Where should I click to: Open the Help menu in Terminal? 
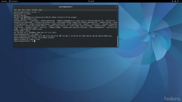coord(40,10)
